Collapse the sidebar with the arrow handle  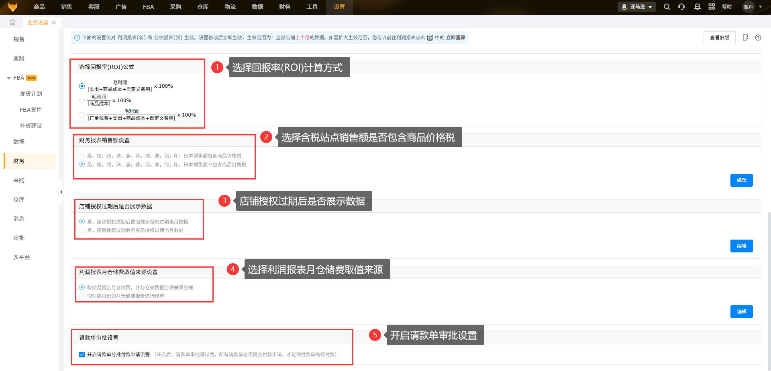(61, 192)
